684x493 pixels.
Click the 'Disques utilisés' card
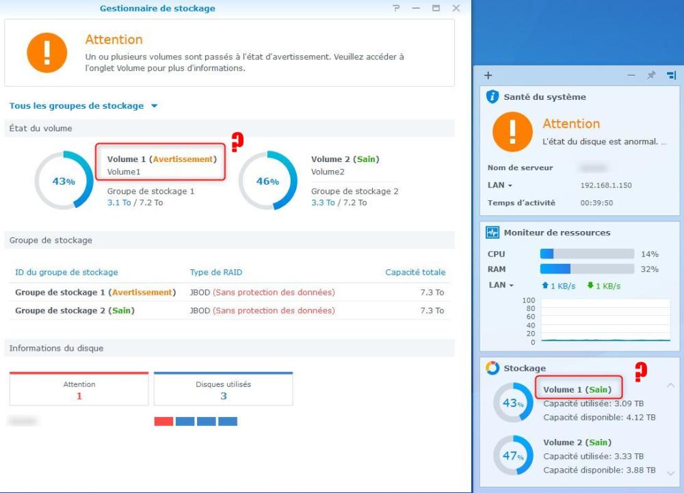(223, 390)
